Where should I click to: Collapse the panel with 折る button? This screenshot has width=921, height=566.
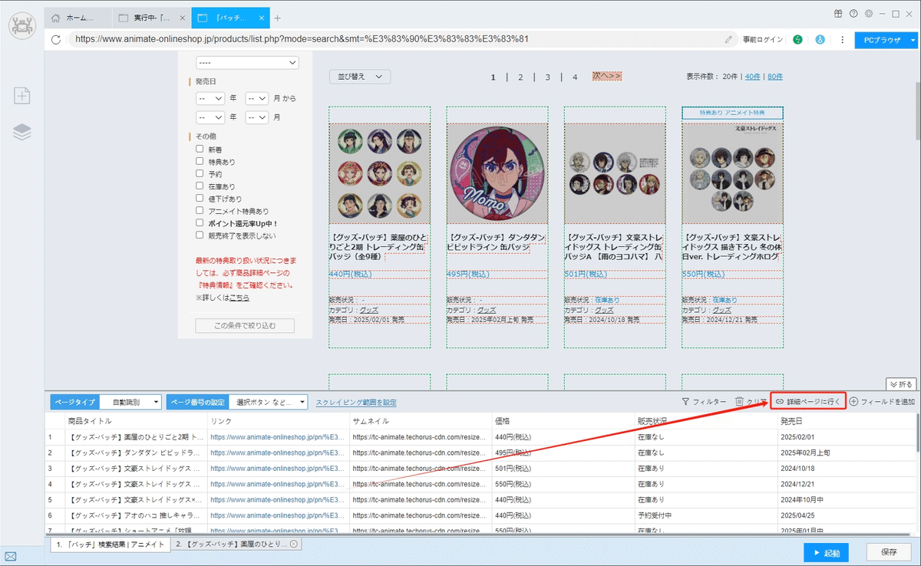pos(901,383)
